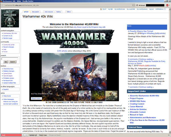The height and width of the screenshot is (137, 171).
Task: Click the log out link
Action: [x=152, y=9]
